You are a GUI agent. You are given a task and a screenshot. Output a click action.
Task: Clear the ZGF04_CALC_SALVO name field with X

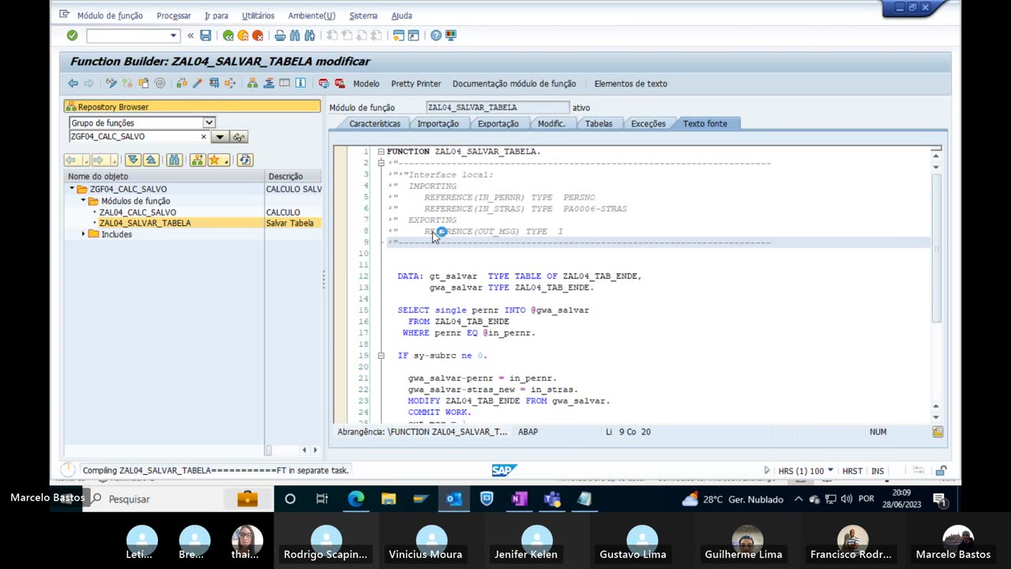pyautogui.click(x=203, y=137)
